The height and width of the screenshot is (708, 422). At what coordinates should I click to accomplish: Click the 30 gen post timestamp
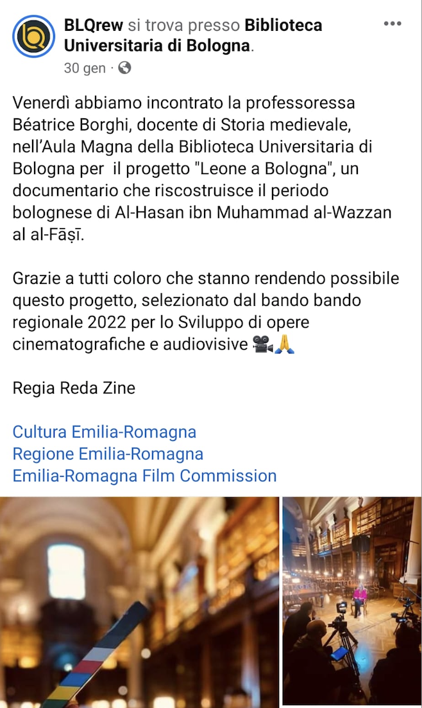(85, 68)
